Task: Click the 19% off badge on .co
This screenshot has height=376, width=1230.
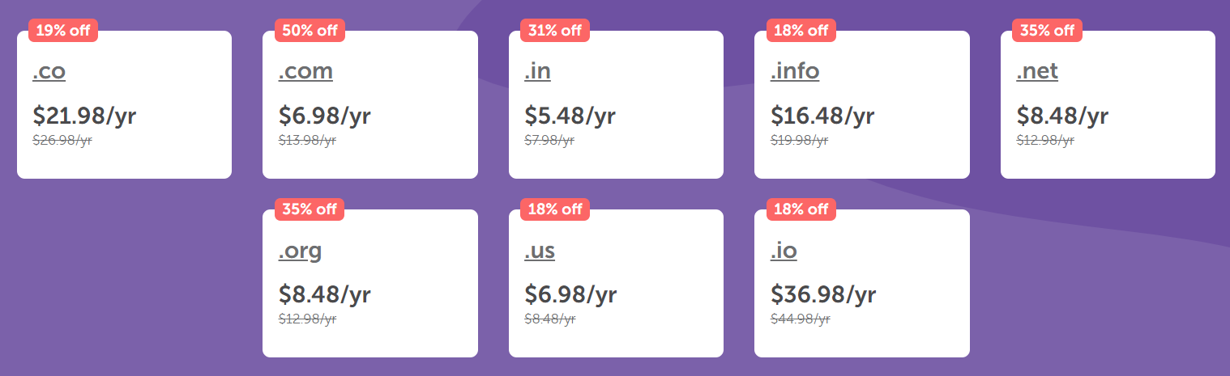Action: pos(63,31)
